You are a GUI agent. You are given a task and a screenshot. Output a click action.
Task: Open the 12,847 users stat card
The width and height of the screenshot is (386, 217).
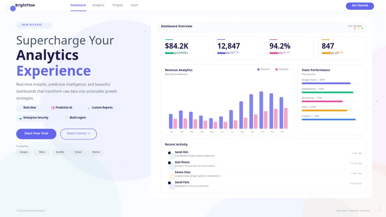click(237, 48)
